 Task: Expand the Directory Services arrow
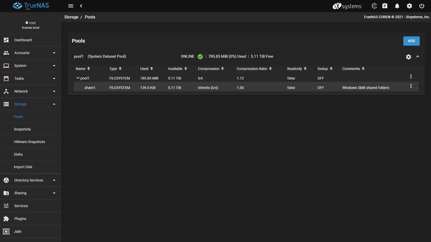click(54, 180)
